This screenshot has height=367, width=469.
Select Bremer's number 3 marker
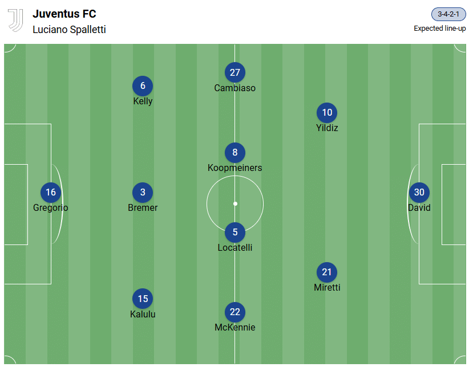[143, 193]
